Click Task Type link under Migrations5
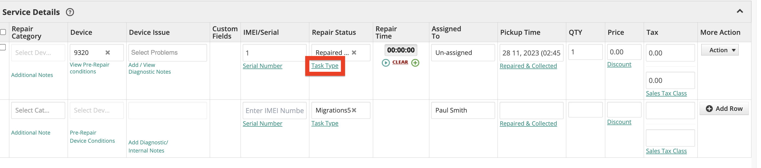Image resolution: width=761 pixels, height=168 pixels. point(325,123)
